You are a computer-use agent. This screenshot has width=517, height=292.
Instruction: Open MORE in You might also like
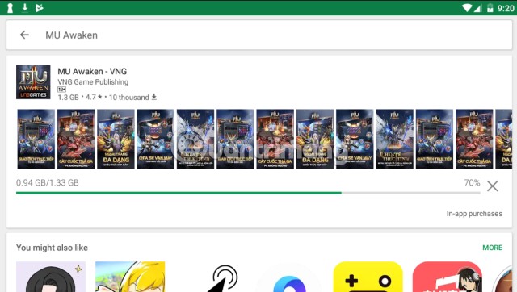click(x=492, y=248)
